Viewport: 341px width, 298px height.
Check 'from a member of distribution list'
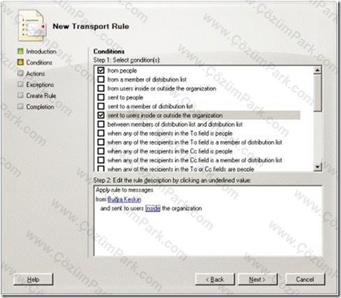(x=101, y=80)
